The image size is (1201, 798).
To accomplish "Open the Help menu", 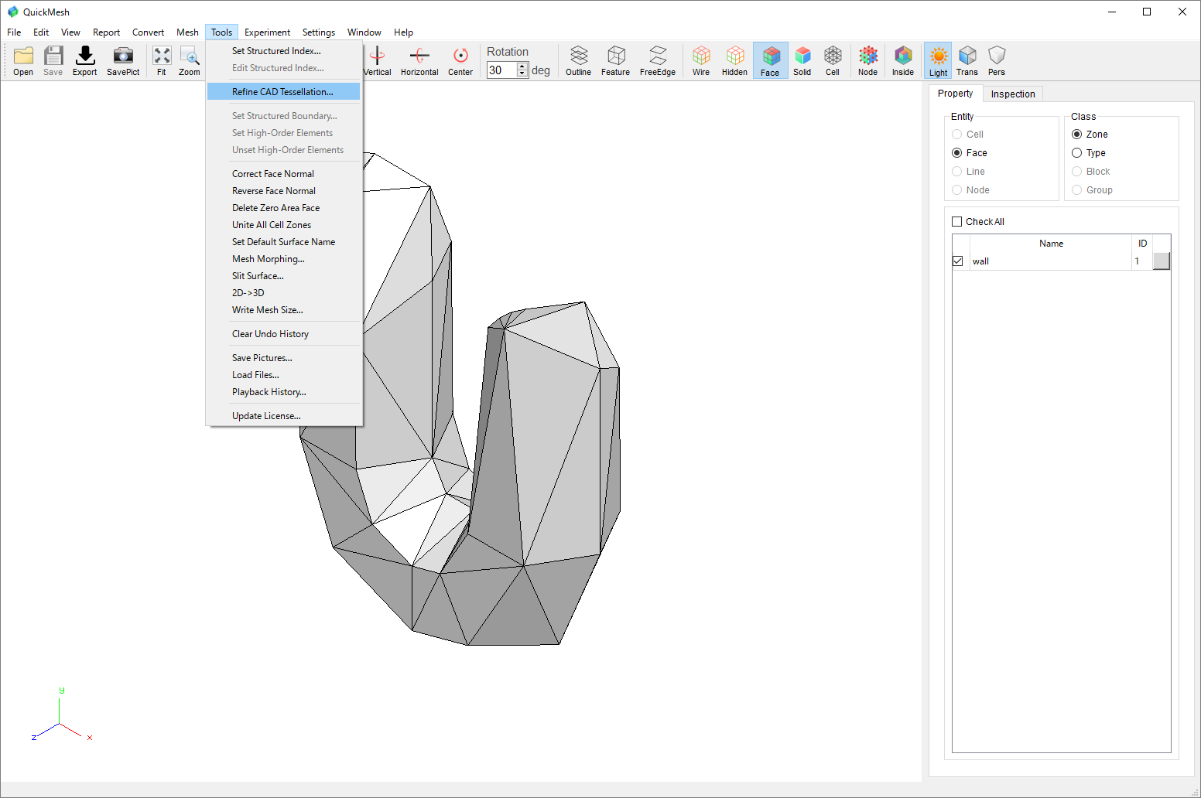I will 403,32.
